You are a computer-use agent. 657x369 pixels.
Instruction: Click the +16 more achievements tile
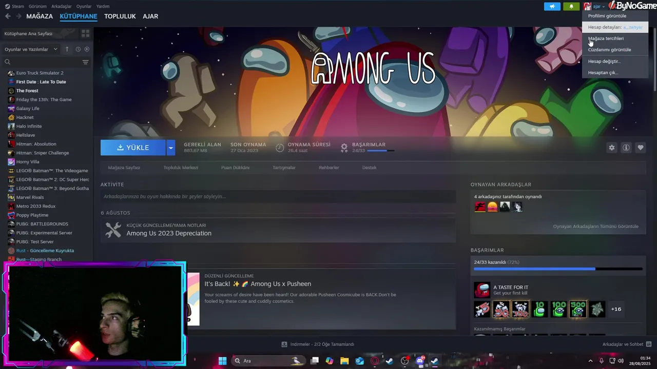(x=616, y=309)
